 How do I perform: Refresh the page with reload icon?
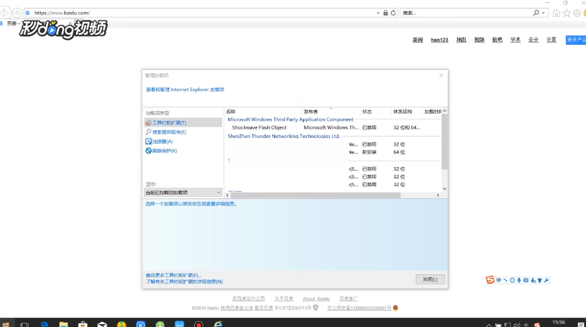click(393, 13)
